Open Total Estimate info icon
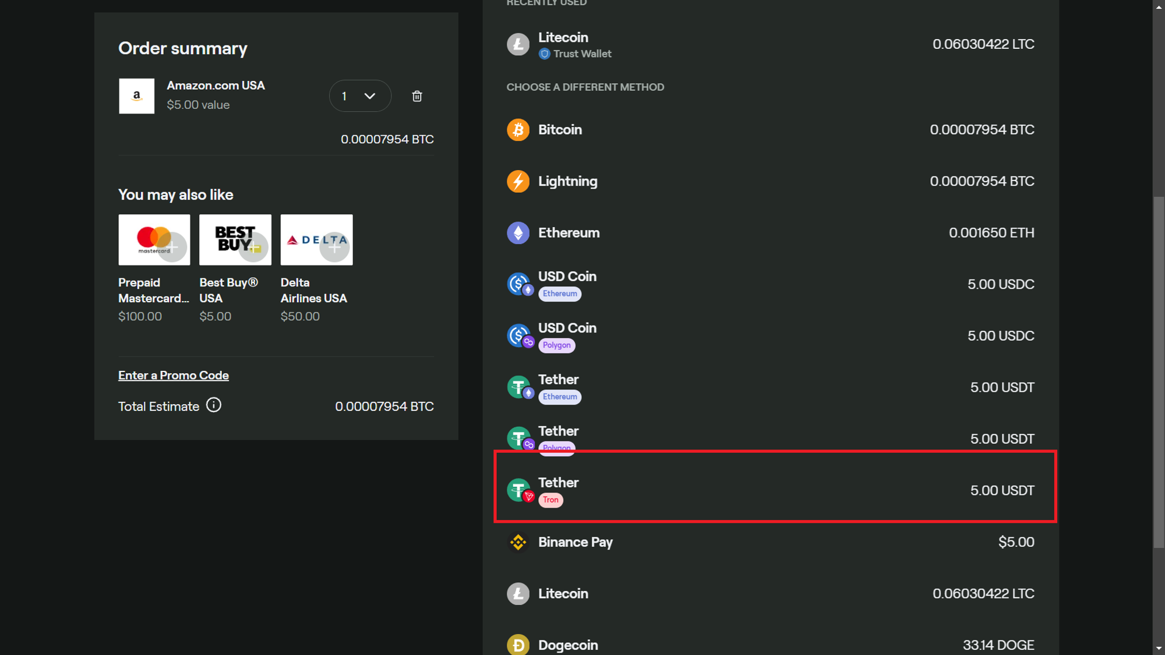This screenshot has height=655, width=1165. pos(214,405)
